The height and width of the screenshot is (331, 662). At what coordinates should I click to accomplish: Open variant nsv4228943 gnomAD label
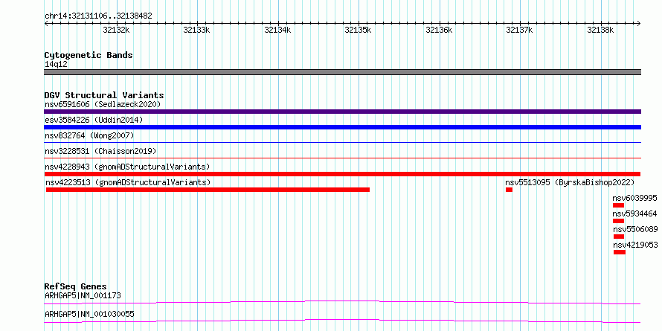[127, 167]
